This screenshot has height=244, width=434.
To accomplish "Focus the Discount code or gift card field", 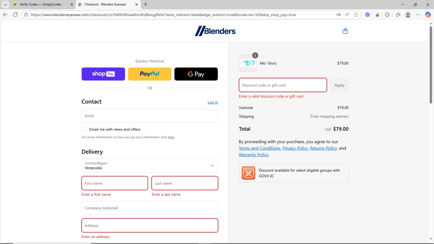I will [x=283, y=85].
